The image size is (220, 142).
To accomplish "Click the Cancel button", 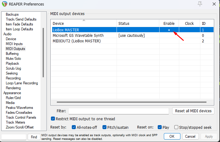I will (190, 136).
